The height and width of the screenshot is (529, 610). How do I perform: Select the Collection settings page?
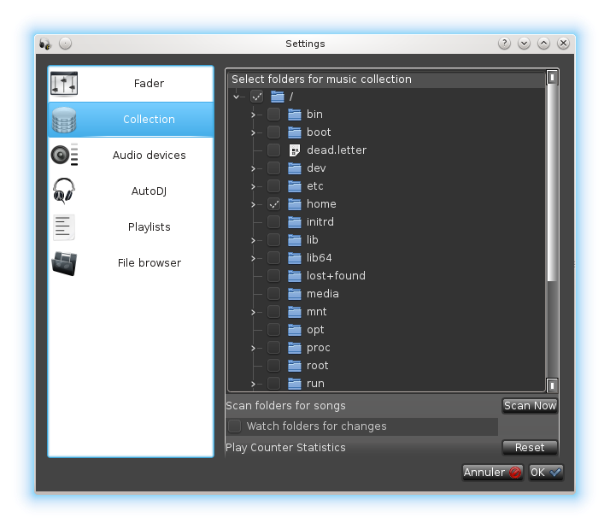tap(131, 120)
